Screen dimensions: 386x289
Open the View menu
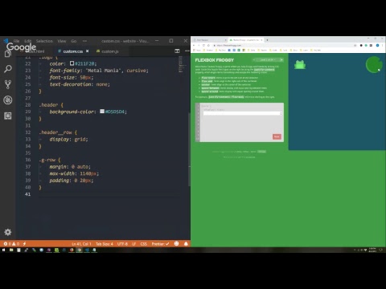[62, 41]
